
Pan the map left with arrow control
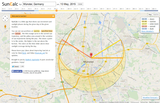[x=3, y=18]
